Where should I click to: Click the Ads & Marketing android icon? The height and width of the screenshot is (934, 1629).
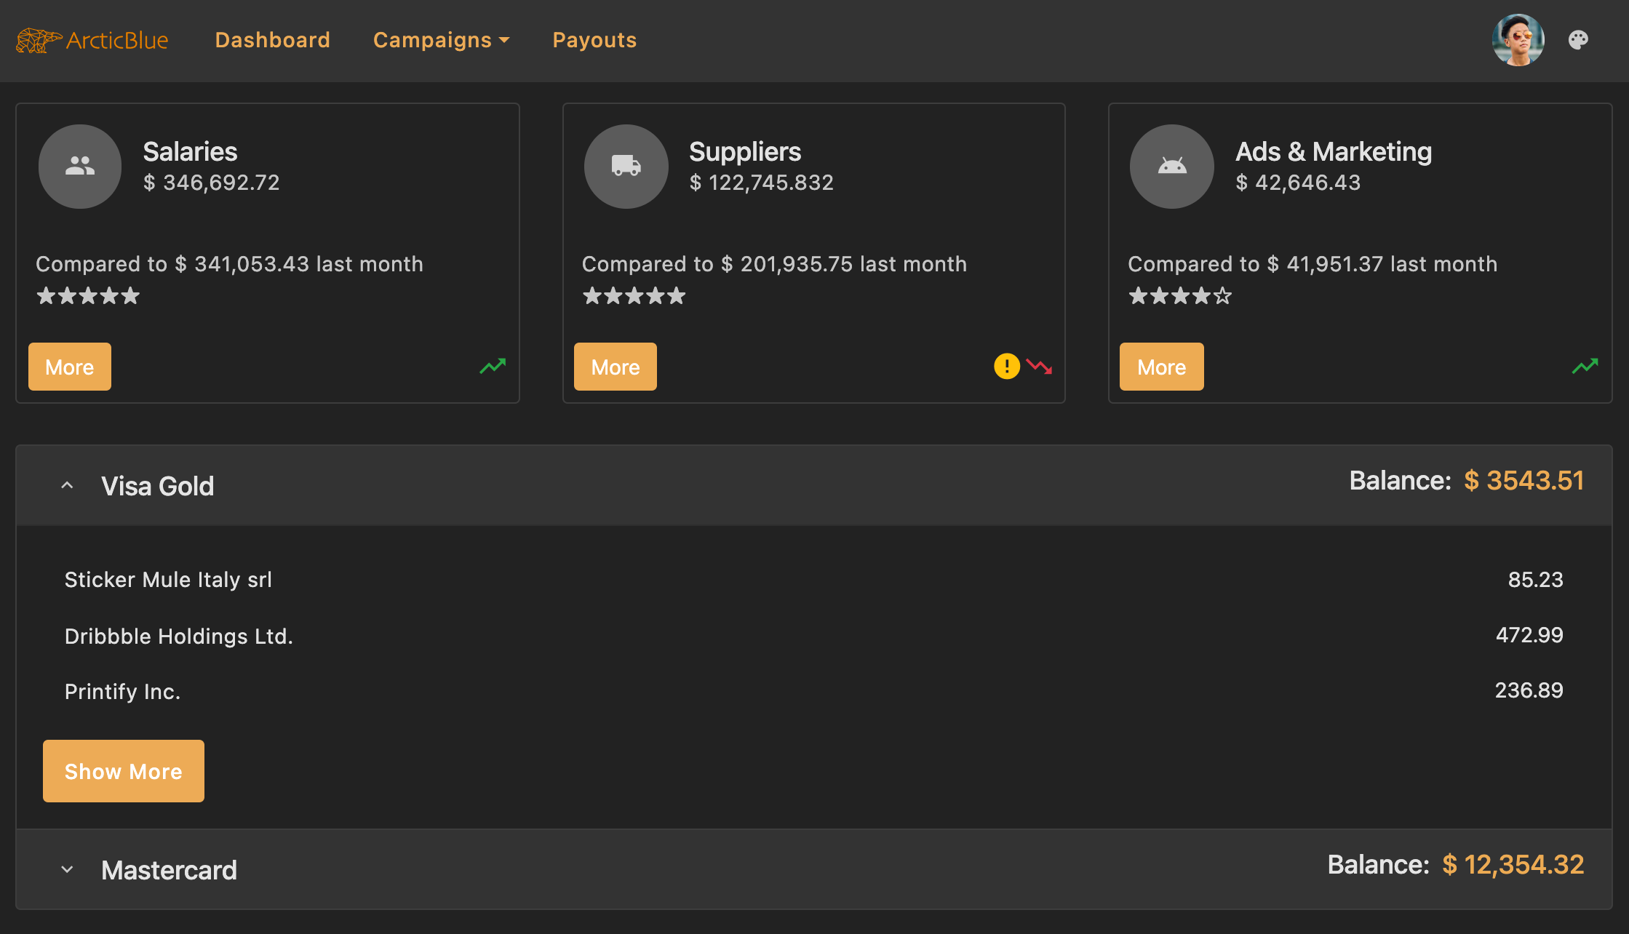[1171, 167]
